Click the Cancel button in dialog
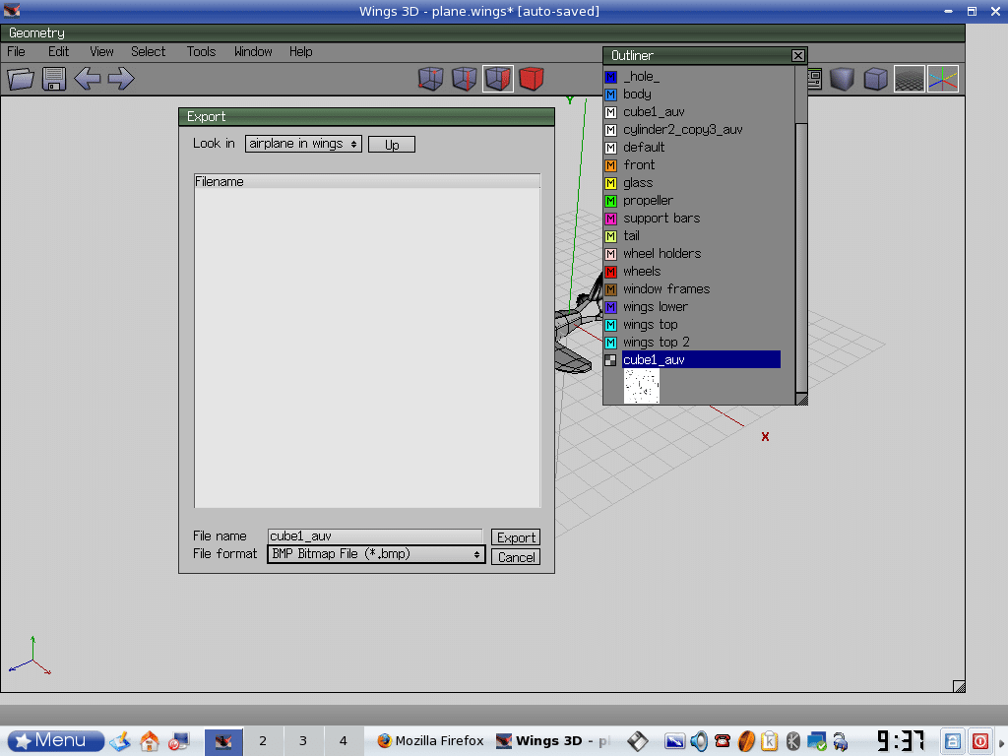The height and width of the screenshot is (756, 1008). [516, 557]
